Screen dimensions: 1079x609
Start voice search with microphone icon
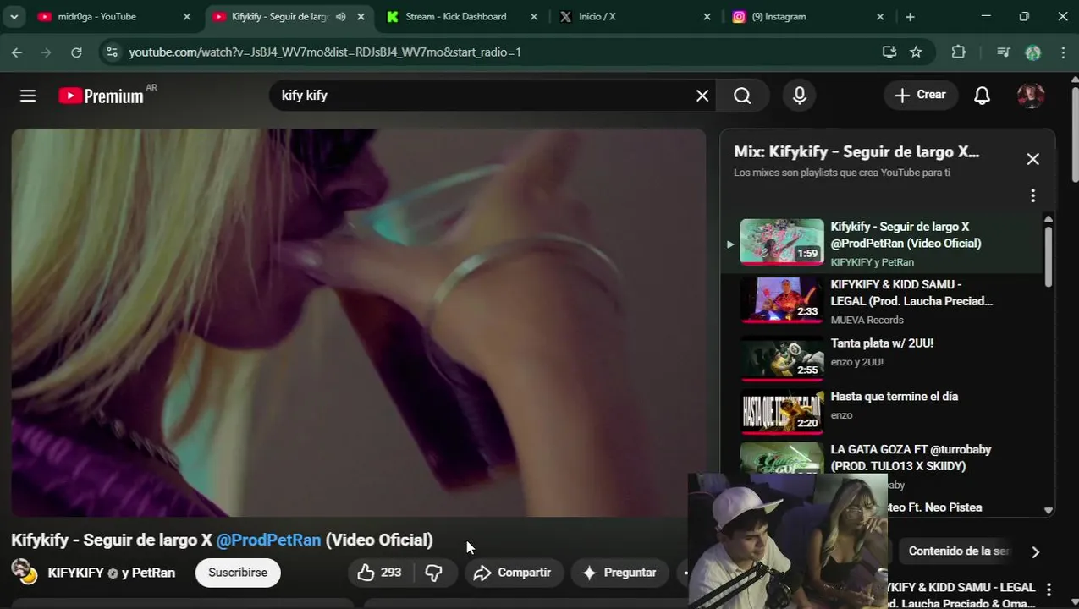coord(800,96)
